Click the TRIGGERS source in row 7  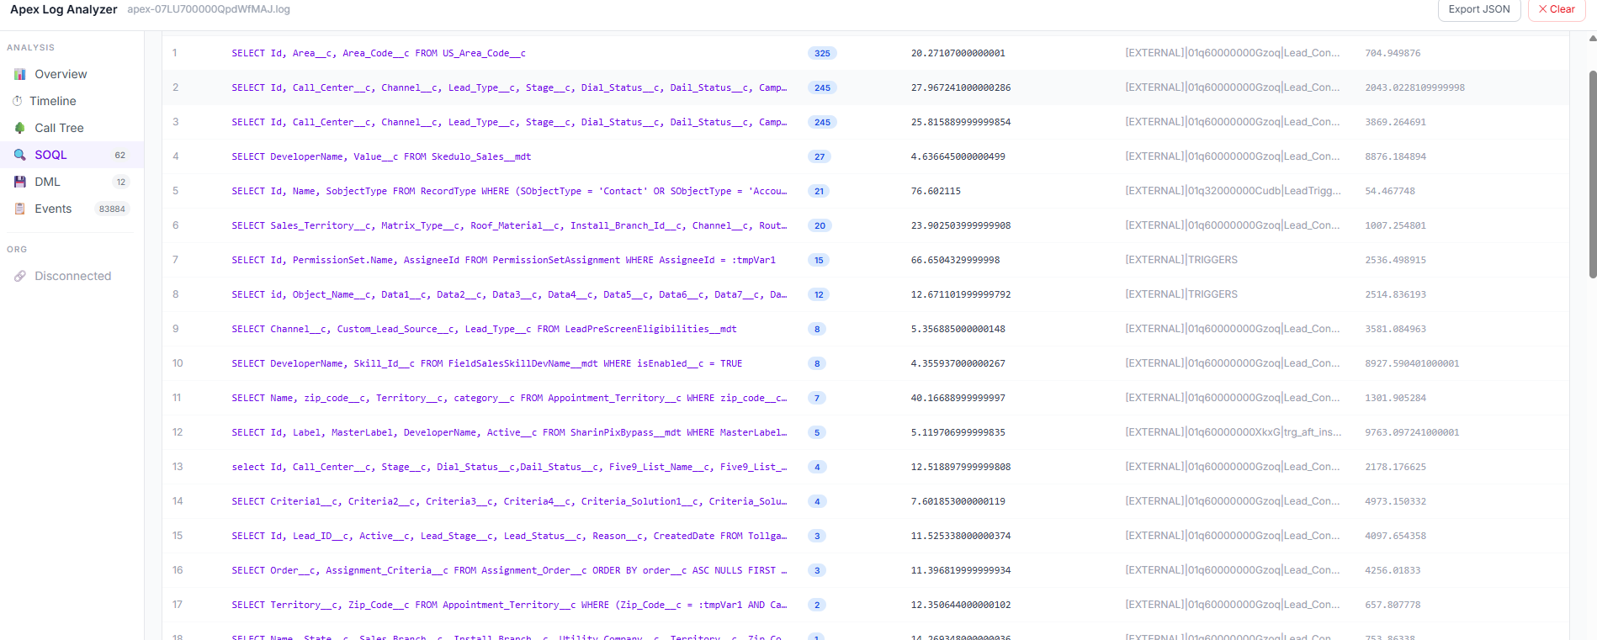pos(1181,260)
